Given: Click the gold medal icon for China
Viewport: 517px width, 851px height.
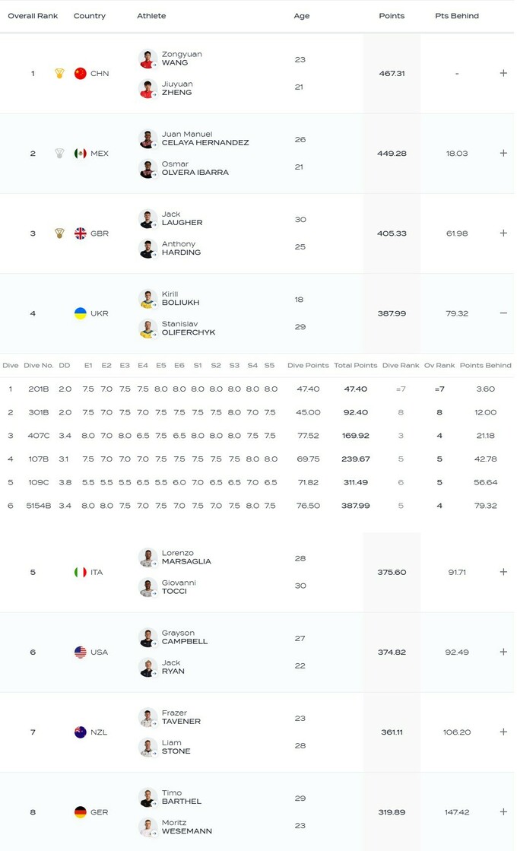Looking at the screenshot, I should [59, 74].
